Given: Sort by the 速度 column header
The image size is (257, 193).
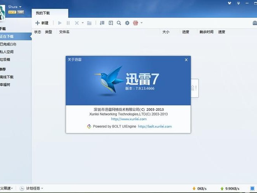Looking at the screenshot, I should pyautogui.click(x=221, y=32).
